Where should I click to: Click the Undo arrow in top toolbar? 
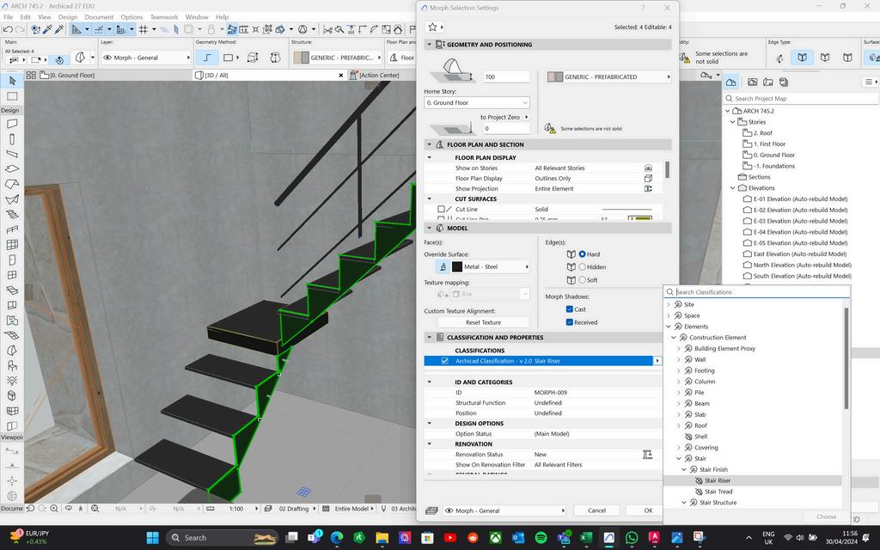[8, 29]
